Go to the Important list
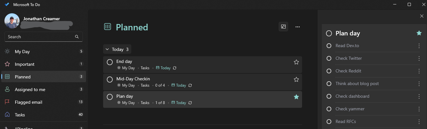 pyautogui.click(x=25, y=64)
